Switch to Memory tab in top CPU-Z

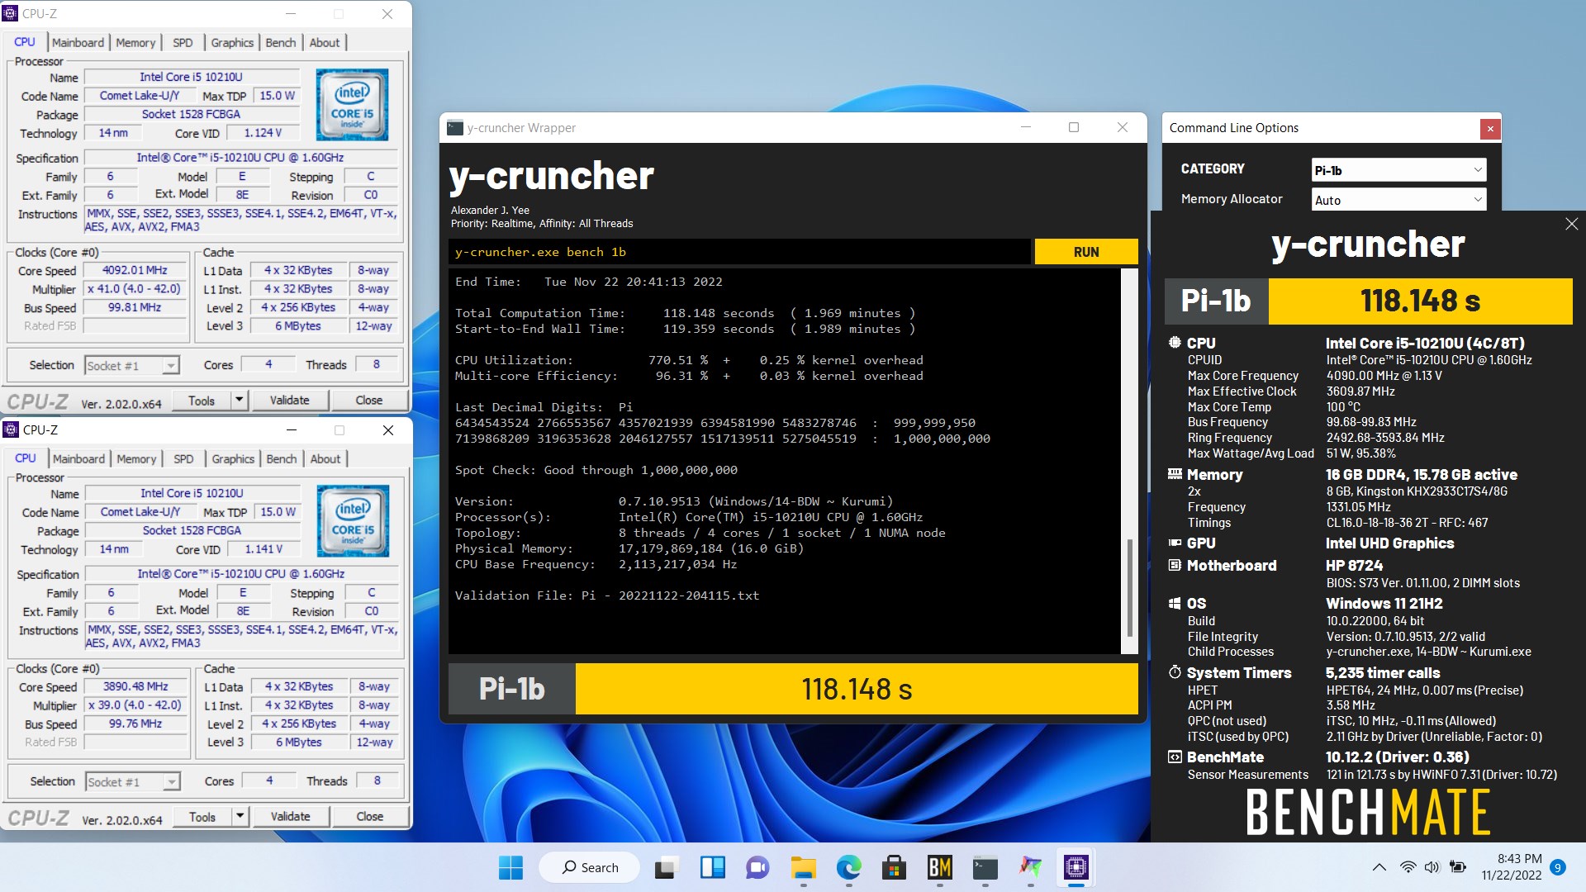pyautogui.click(x=135, y=42)
